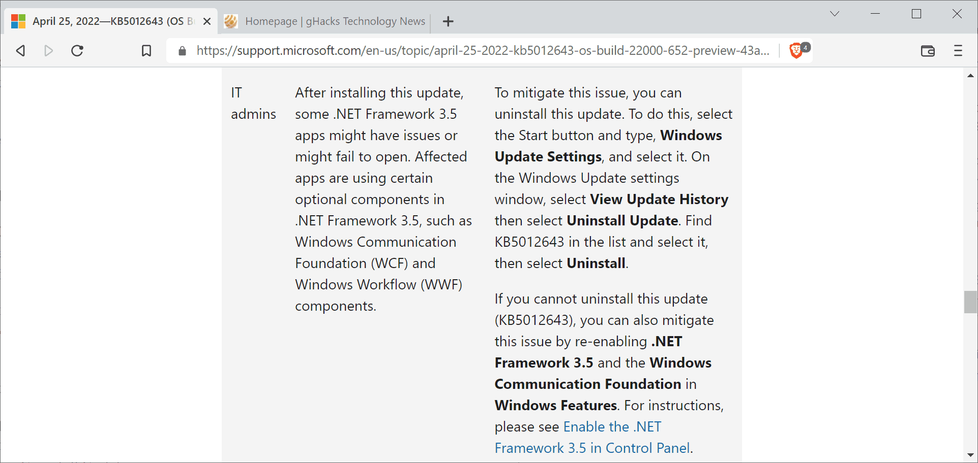
Task: Switch to the gHacks Technology News tab
Action: [336, 21]
